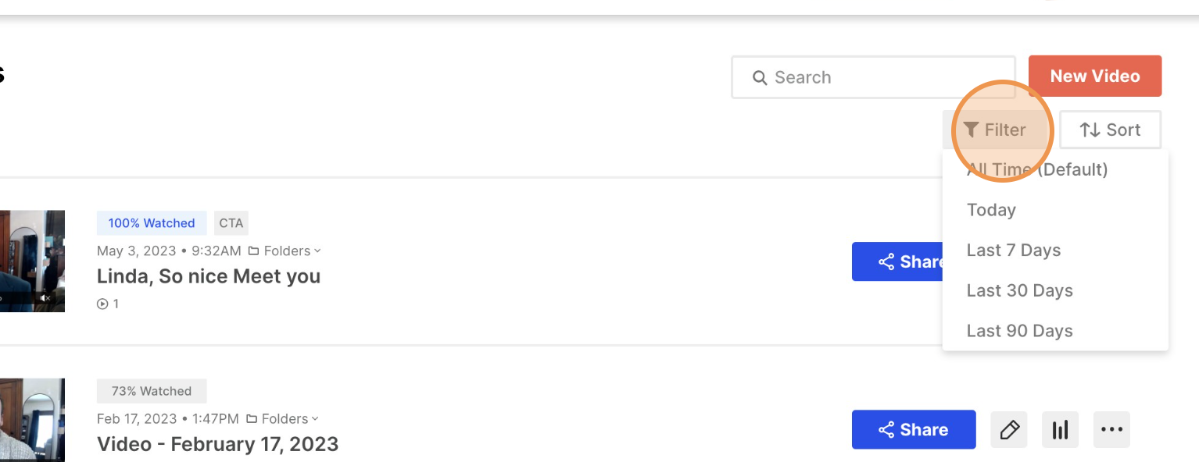Open the Sort options
This screenshot has width=1199, height=462.
(1110, 130)
